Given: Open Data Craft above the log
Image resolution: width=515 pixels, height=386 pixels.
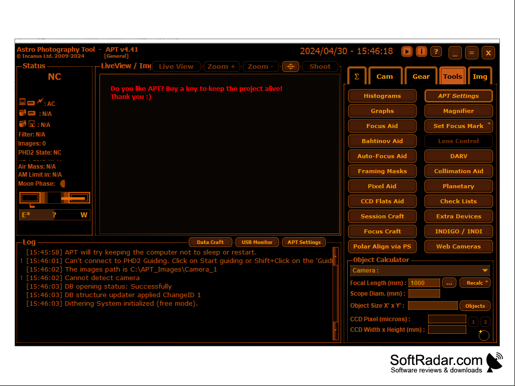Looking at the screenshot, I should 210,242.
